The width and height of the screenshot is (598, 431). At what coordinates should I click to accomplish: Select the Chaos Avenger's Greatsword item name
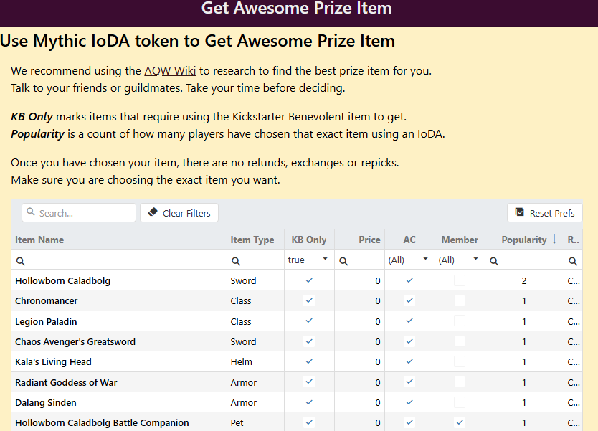click(x=75, y=342)
